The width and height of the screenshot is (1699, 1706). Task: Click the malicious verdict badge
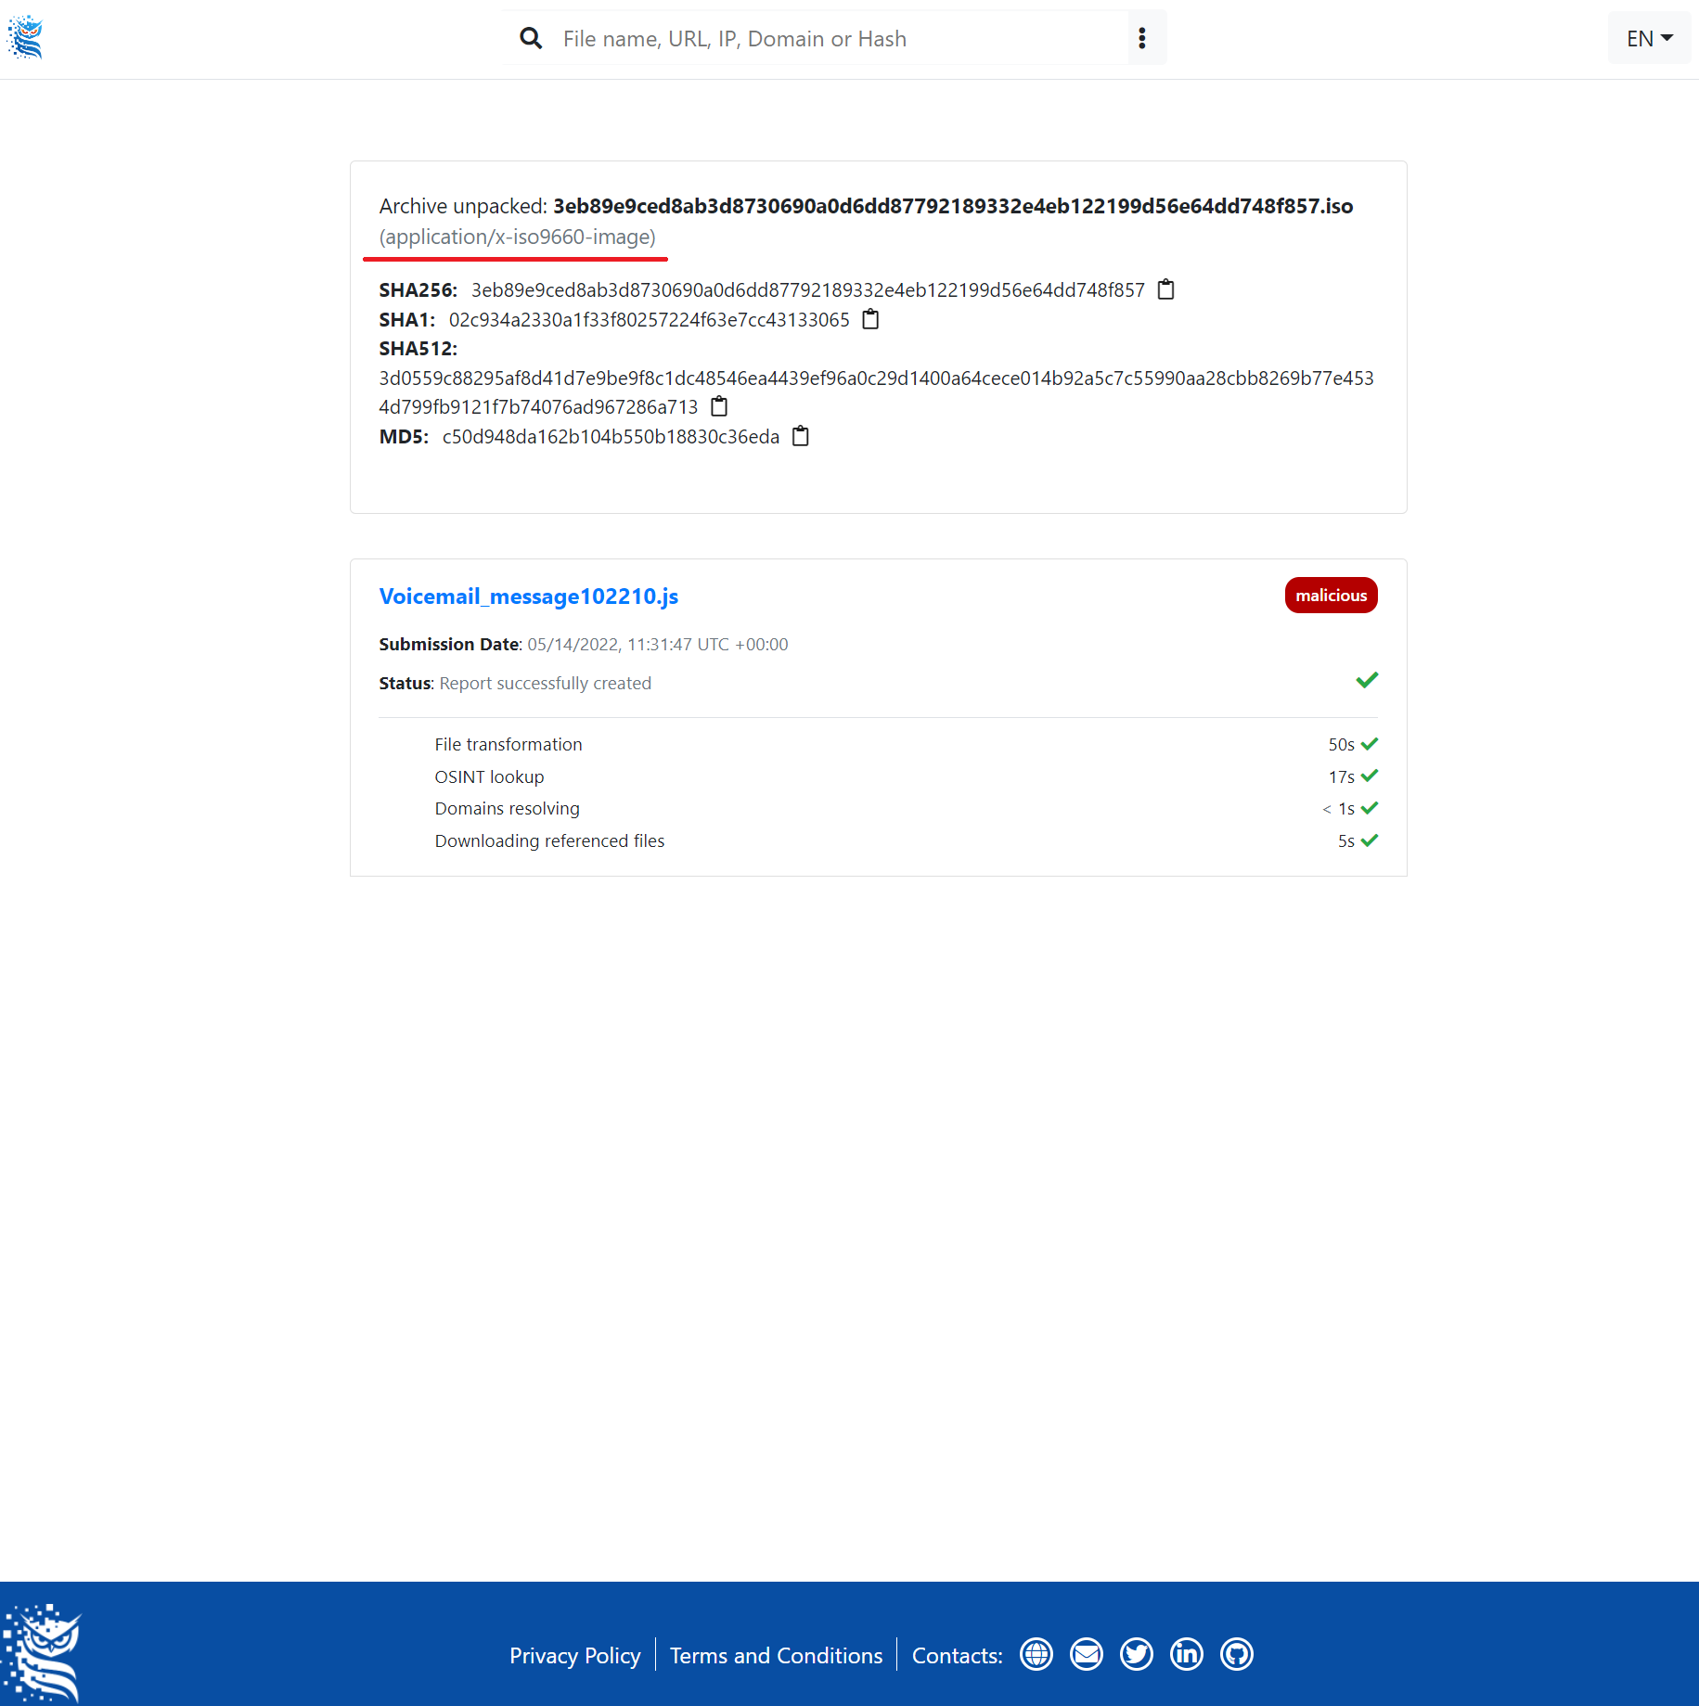(x=1331, y=595)
